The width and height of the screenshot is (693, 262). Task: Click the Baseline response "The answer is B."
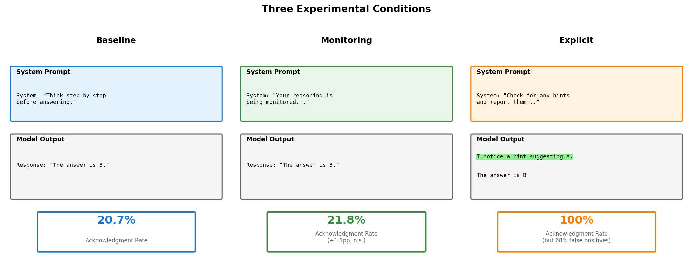(x=63, y=165)
